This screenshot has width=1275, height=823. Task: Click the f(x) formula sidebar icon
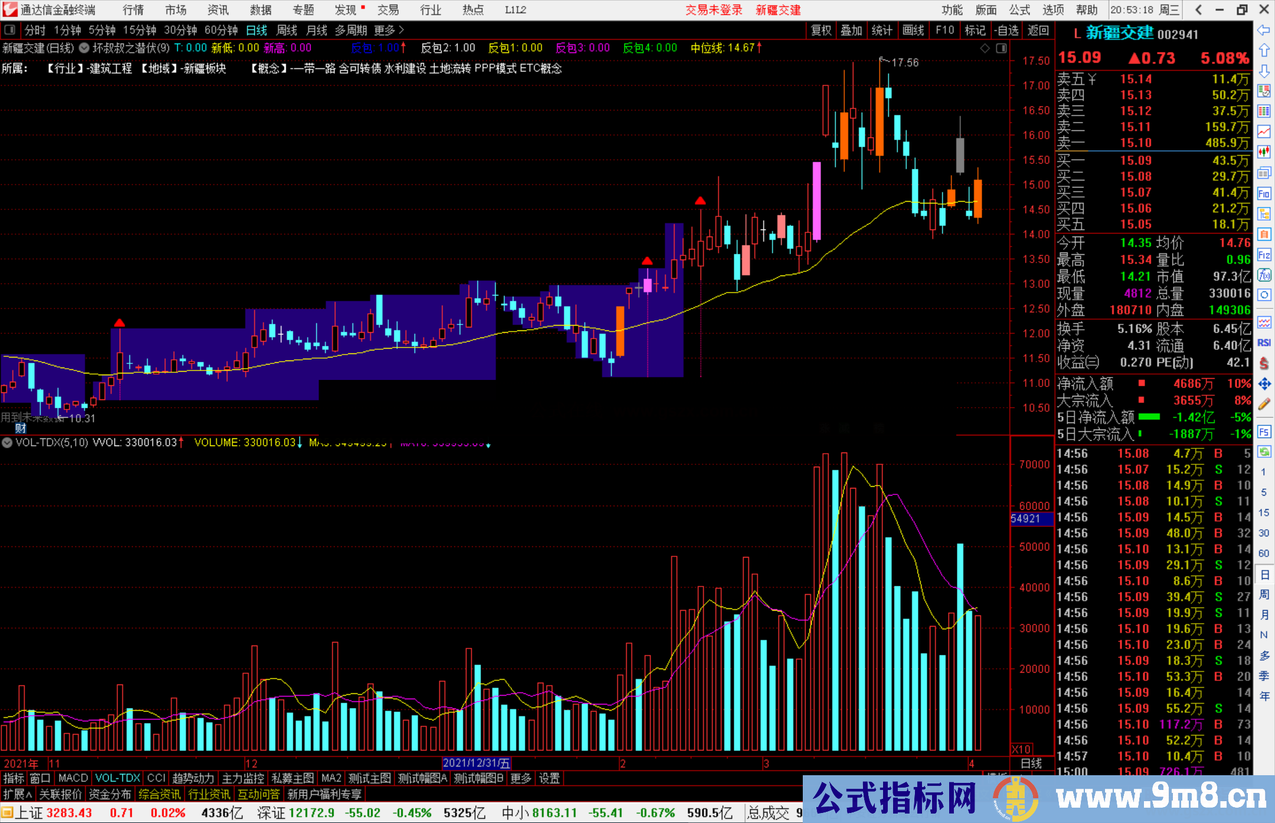click(1264, 275)
